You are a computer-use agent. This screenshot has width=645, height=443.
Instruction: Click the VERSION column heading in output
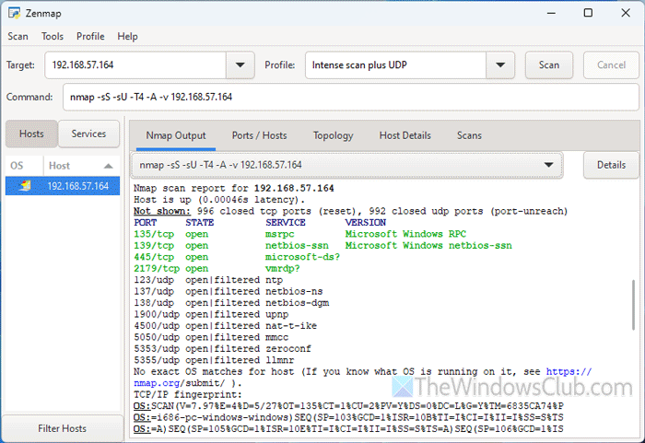(x=365, y=223)
